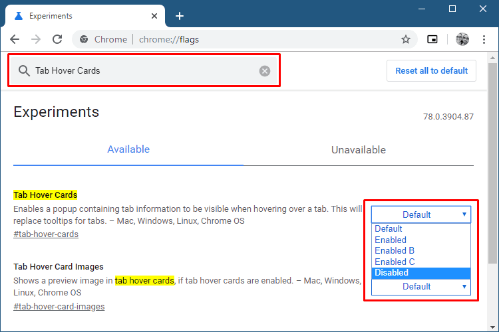Open the picture-in-picture media control icon

[x=432, y=39]
